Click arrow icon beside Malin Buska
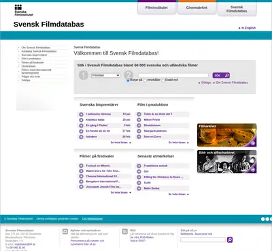Viewport: 272px width, 251px height. pyautogui.click(x=139, y=188)
